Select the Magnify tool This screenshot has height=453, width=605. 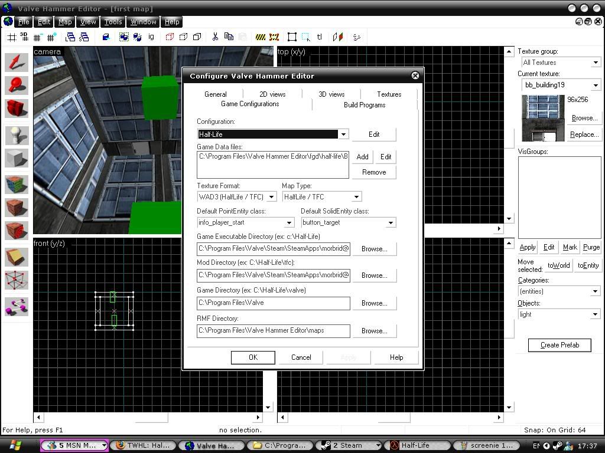17,86
